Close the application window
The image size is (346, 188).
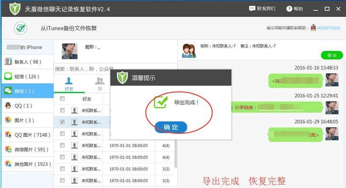[338, 9]
